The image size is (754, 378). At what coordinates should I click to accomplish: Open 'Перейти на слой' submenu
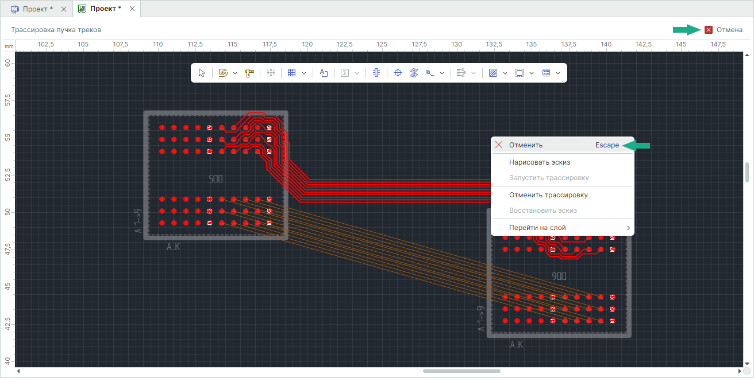pos(537,228)
